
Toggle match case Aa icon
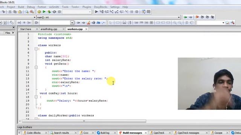[99, 23]
